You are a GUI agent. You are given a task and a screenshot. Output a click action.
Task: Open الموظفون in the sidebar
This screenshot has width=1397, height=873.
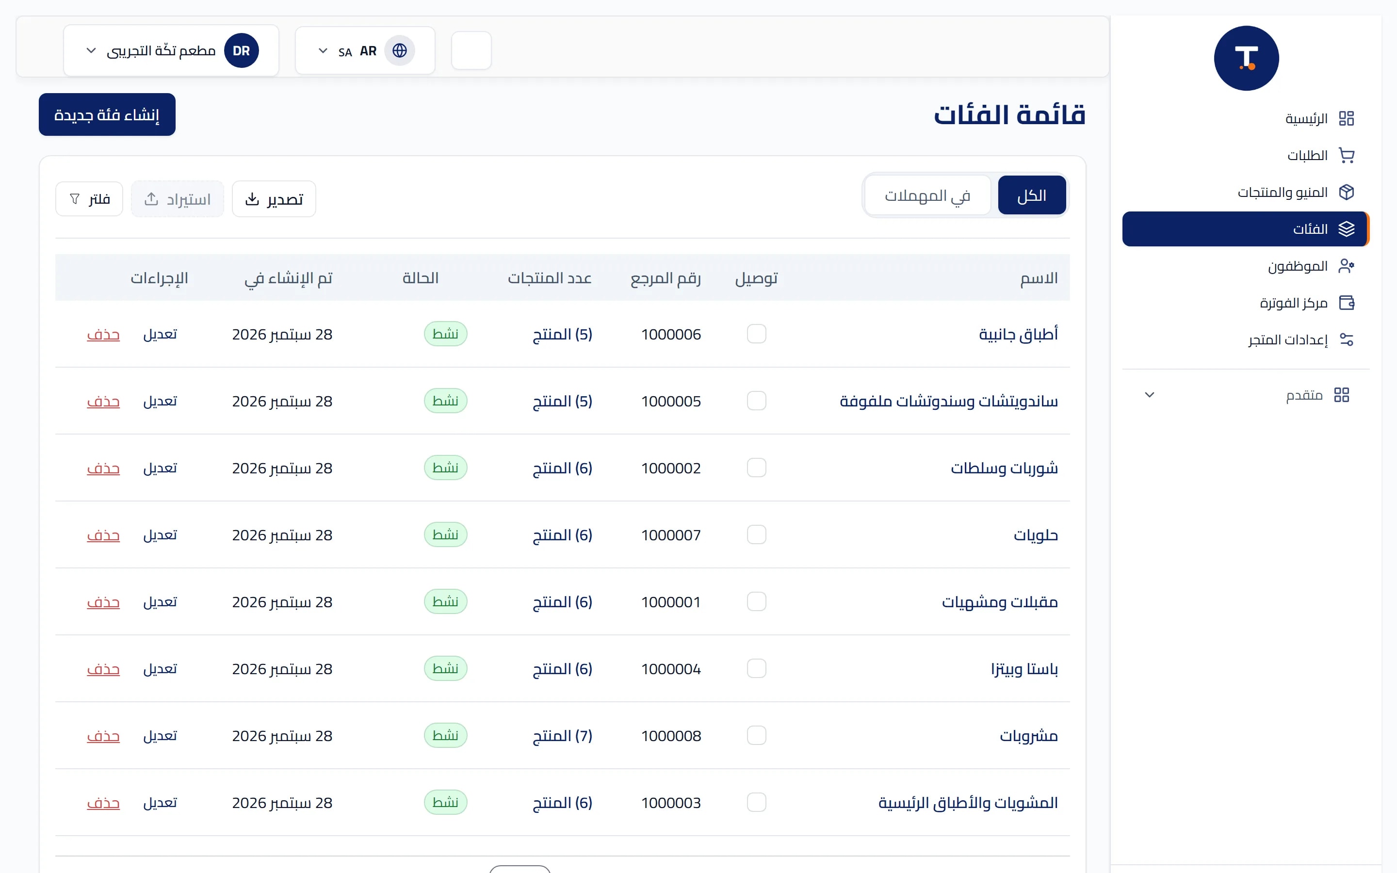[1246, 266]
